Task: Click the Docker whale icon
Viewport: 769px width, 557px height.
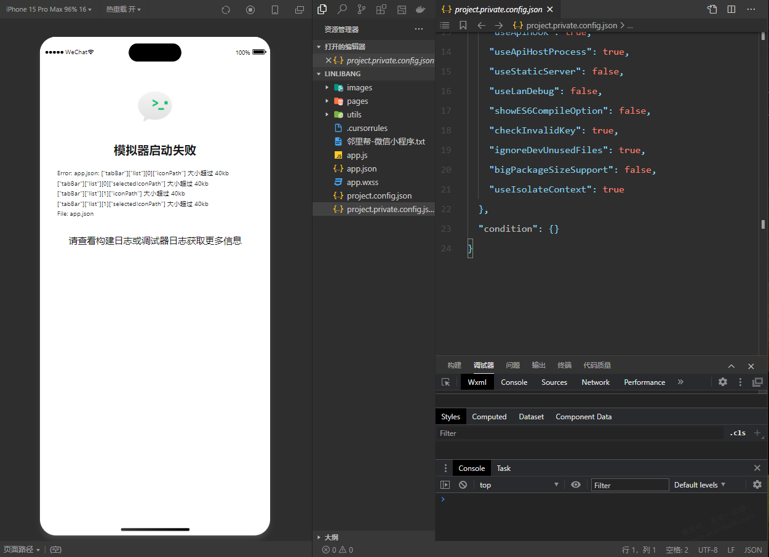Action: 421,9
